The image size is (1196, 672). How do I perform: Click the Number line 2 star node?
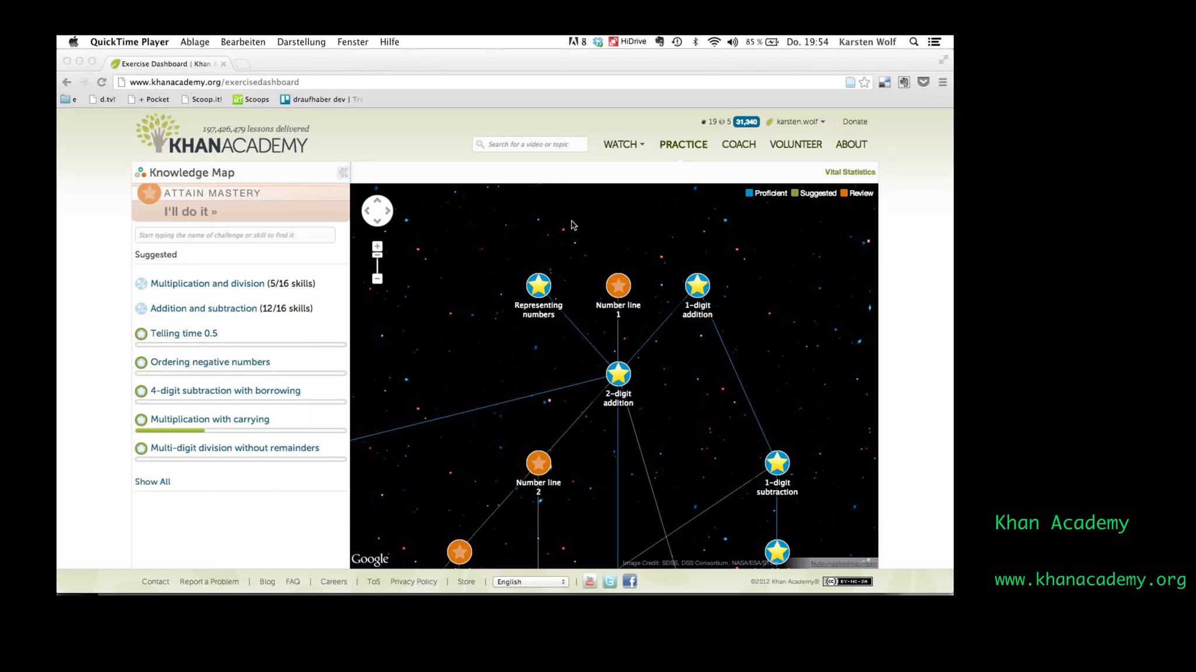pos(538,463)
